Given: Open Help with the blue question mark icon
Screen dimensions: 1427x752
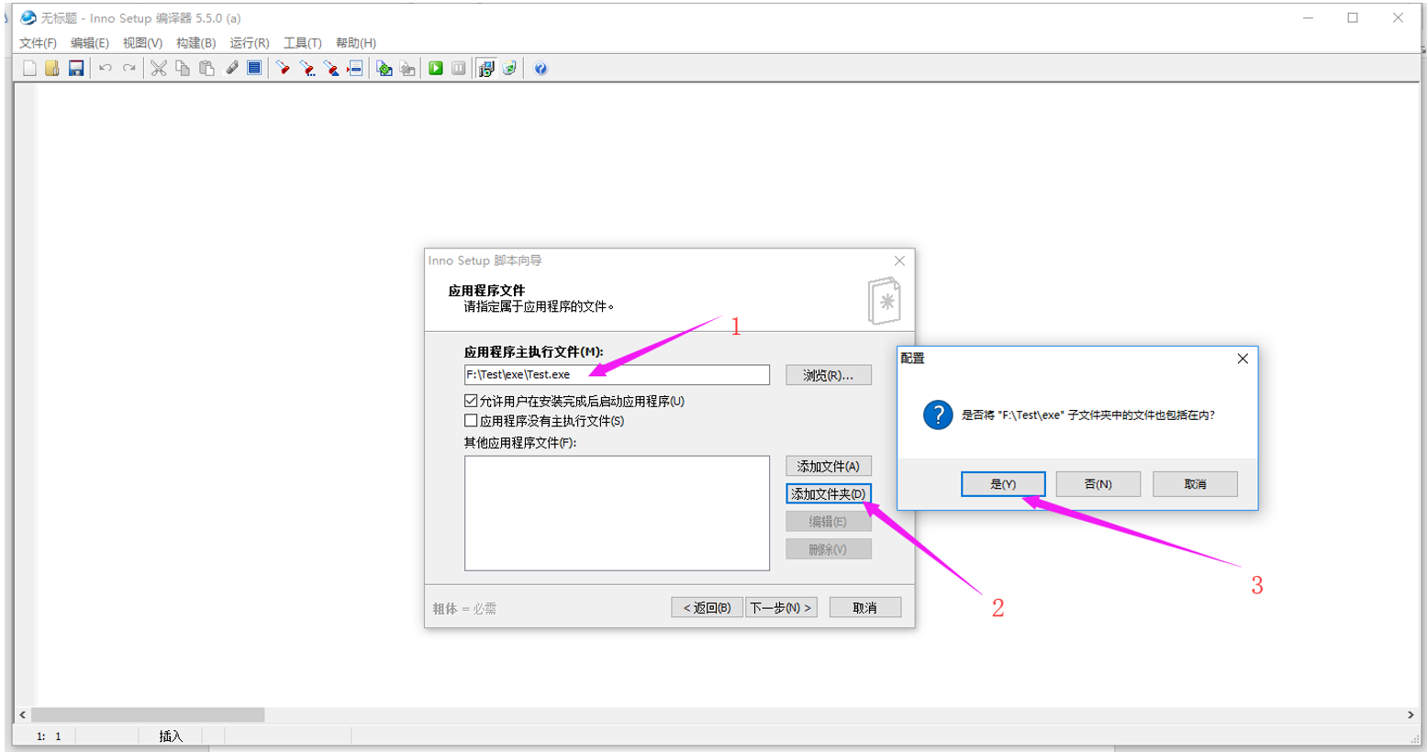Looking at the screenshot, I should point(541,68).
